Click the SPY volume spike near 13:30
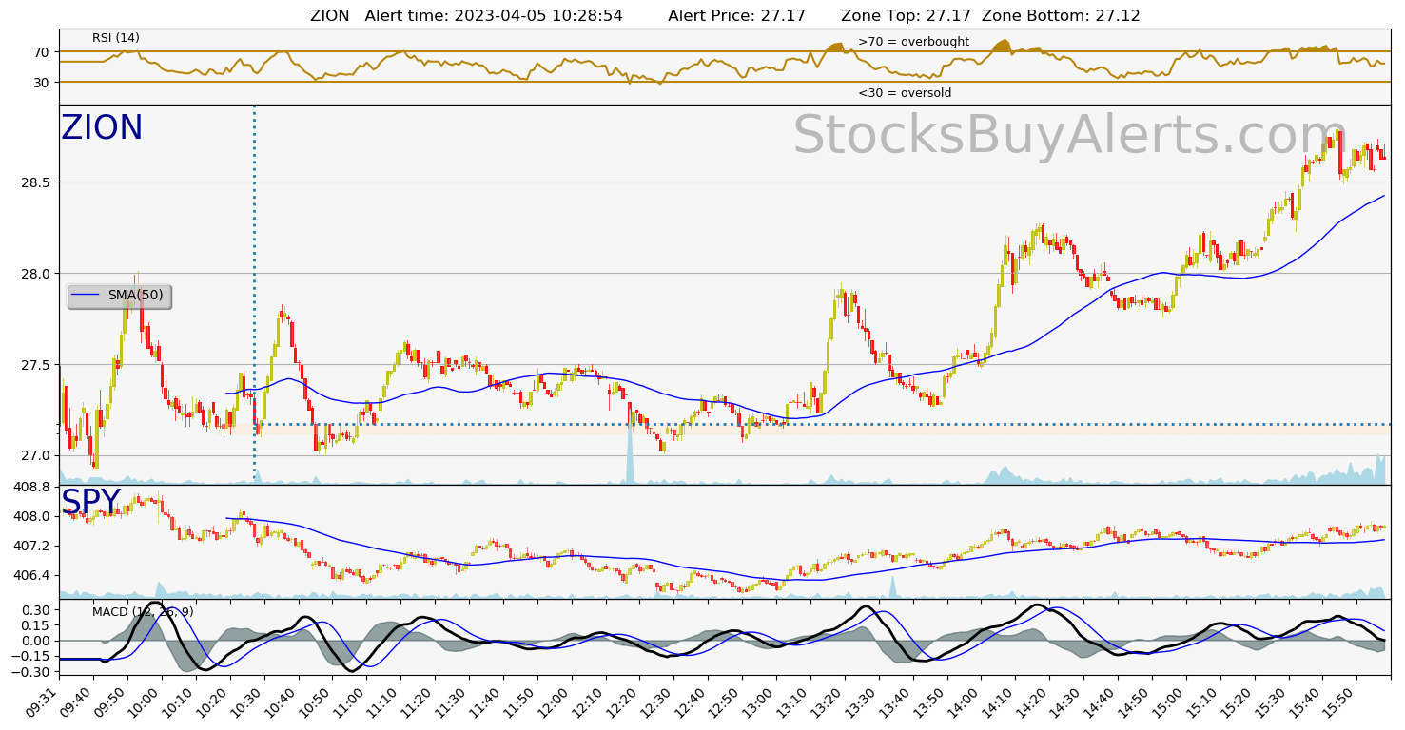Screen dimensions: 1405x730 tap(893, 586)
